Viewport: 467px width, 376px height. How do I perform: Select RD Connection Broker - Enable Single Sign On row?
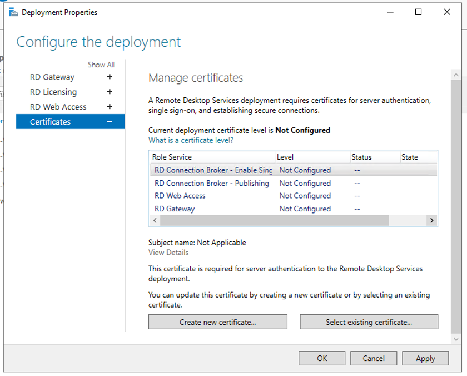(213, 170)
